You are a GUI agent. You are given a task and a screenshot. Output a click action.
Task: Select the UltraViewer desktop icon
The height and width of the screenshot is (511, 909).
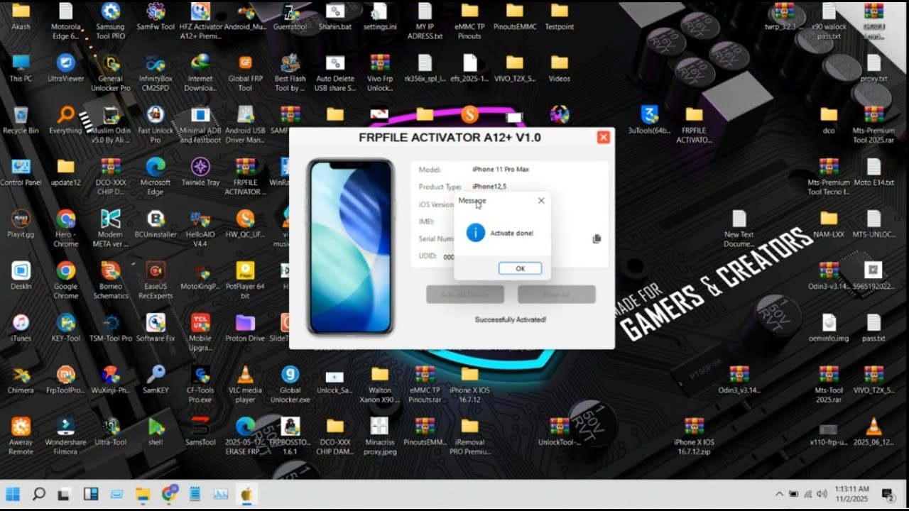65,68
